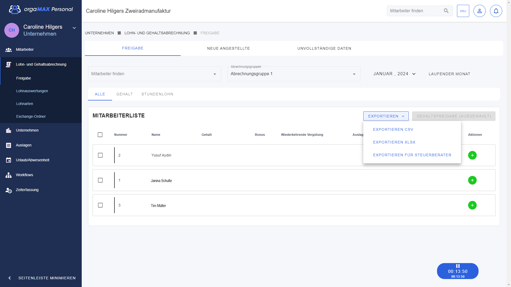Pause the time tracking timer
511x287 pixels.
tap(458, 266)
